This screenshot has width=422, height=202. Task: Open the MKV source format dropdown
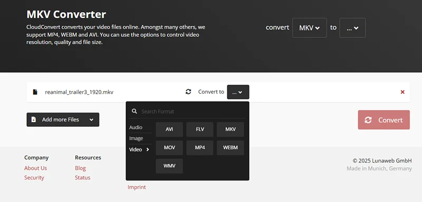point(310,28)
